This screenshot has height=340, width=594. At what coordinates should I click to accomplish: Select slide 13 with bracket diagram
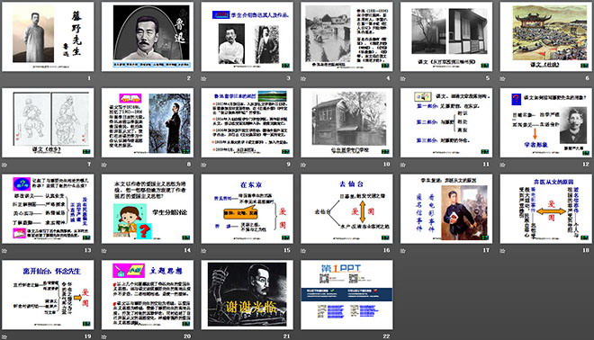pyautogui.click(x=48, y=209)
